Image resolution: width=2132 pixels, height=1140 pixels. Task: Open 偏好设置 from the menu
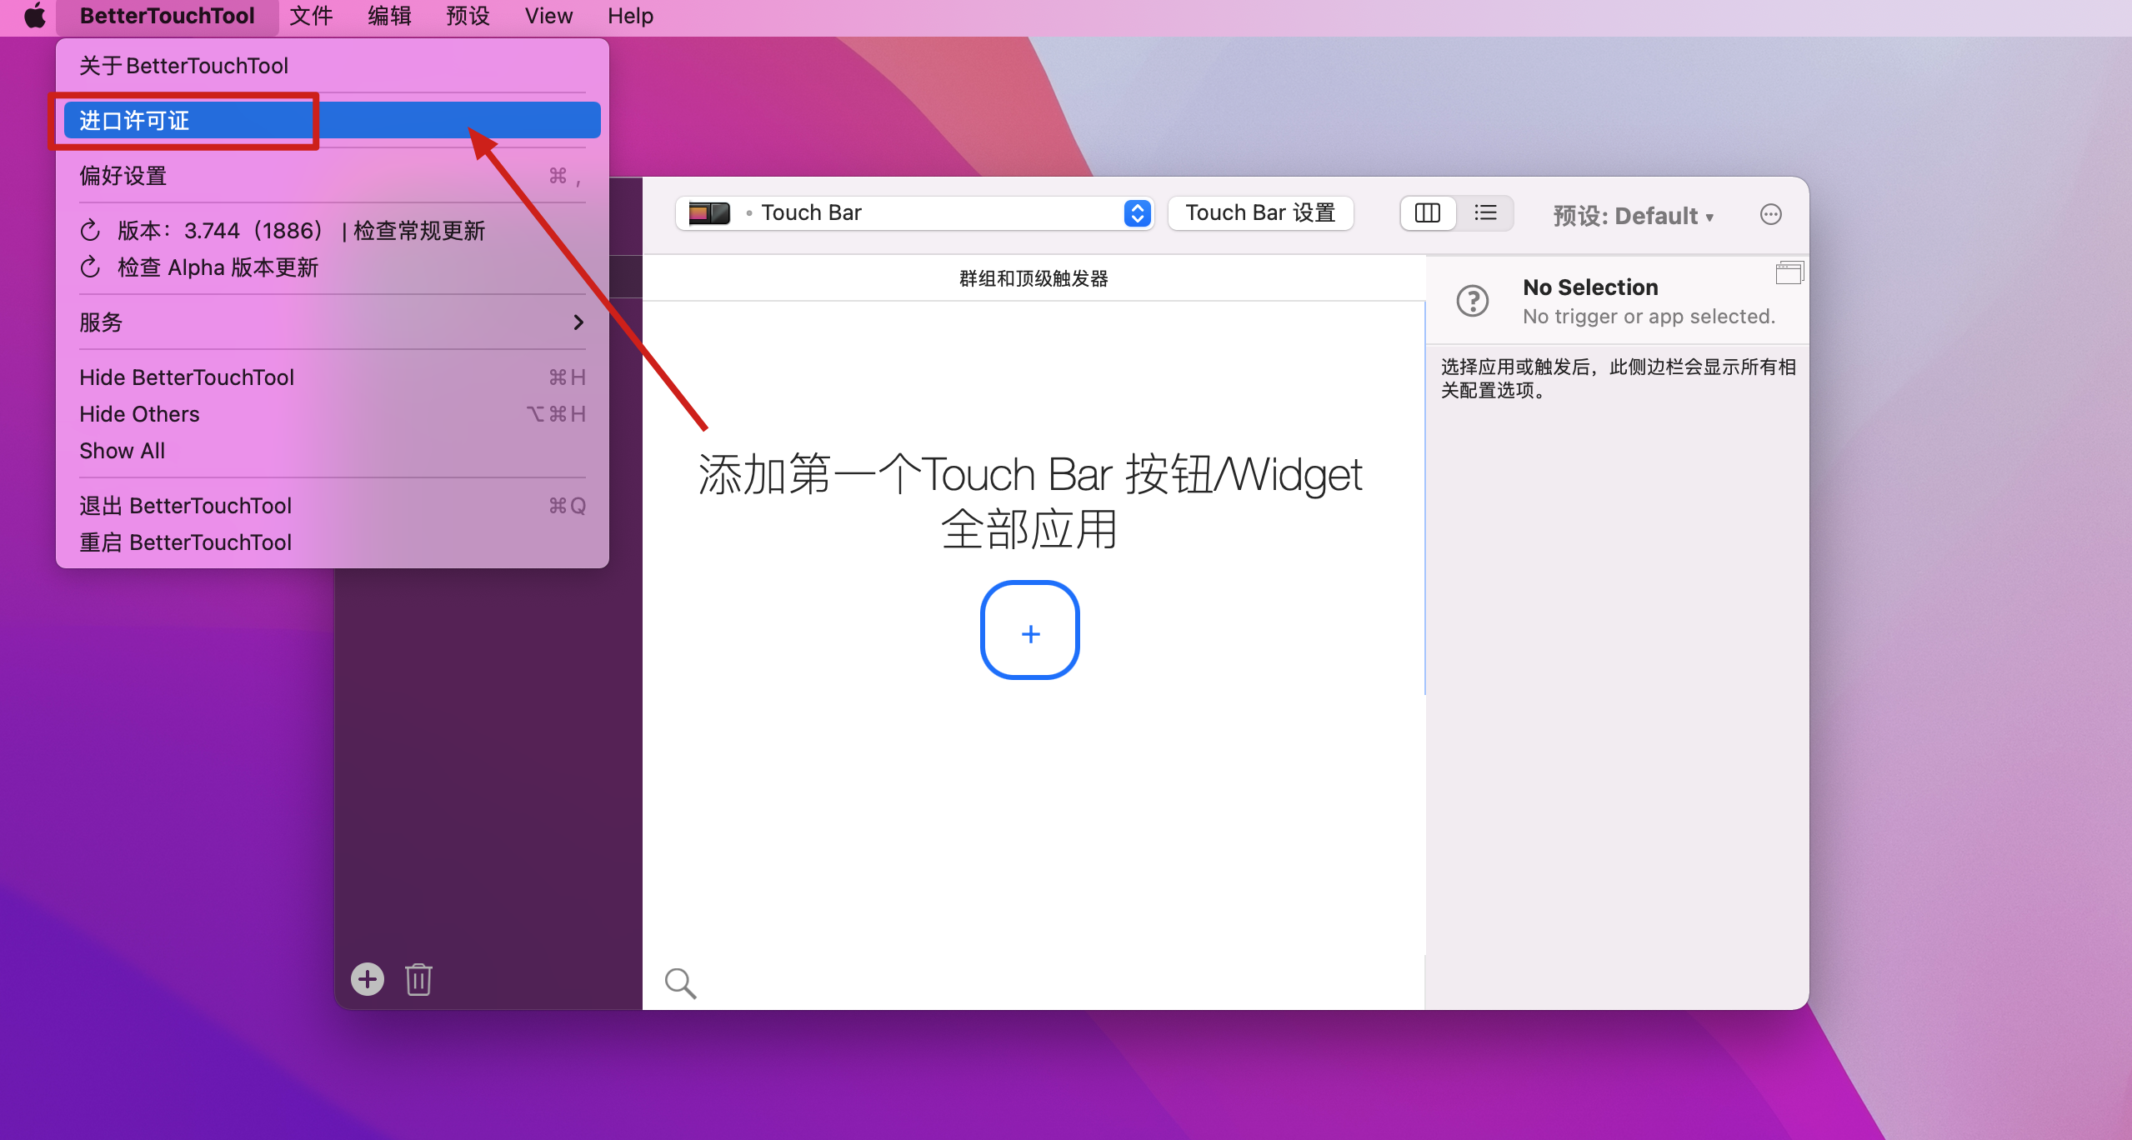(x=332, y=176)
